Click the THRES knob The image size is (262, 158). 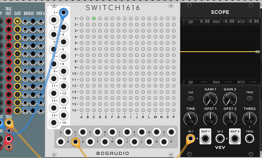click(x=249, y=119)
